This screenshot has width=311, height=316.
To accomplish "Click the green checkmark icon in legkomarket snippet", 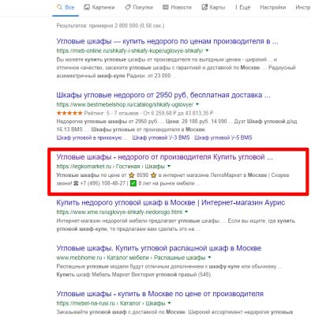I will tap(133, 183).
